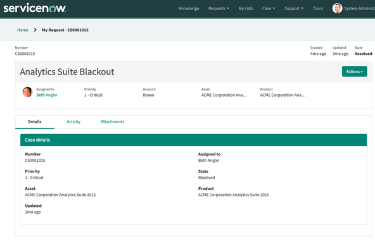The image size is (375, 246).
Task: Open the Tours menu item
Action: coord(318,8)
